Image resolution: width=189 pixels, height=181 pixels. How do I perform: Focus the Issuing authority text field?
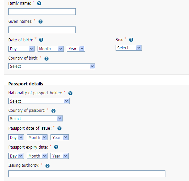click(x=87, y=174)
